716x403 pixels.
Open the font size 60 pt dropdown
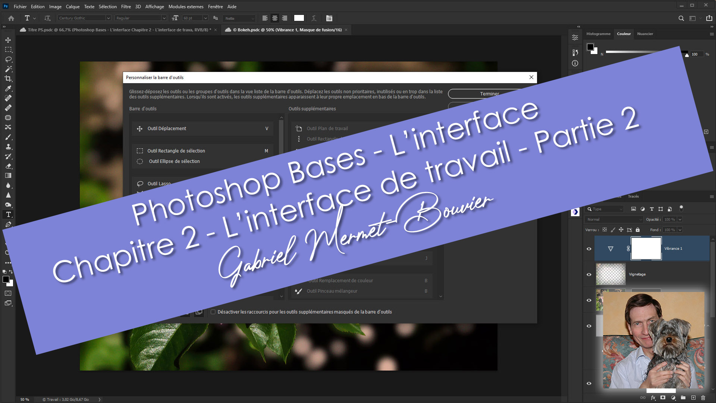pyautogui.click(x=205, y=18)
